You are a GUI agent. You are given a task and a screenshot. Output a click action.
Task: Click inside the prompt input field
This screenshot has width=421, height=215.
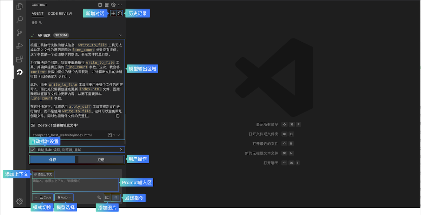coord(75,185)
